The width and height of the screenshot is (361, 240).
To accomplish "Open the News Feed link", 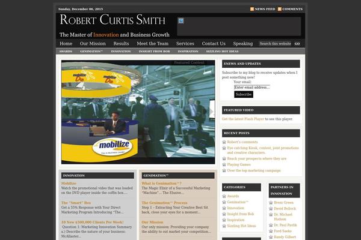I will pyautogui.click(x=265, y=9).
